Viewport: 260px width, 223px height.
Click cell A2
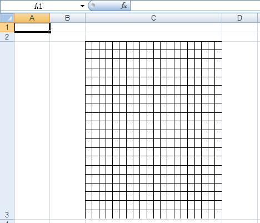pos(32,37)
